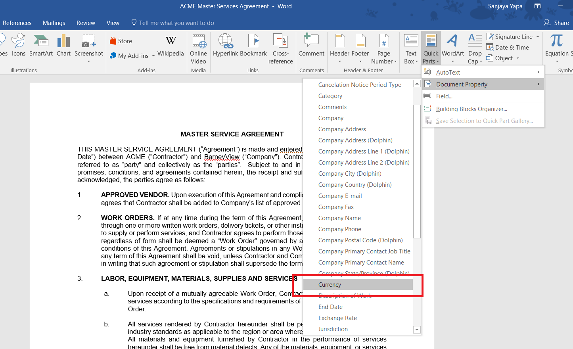Choose Field... from Quick Parts menu
This screenshot has width=573, height=349.
pyautogui.click(x=483, y=96)
